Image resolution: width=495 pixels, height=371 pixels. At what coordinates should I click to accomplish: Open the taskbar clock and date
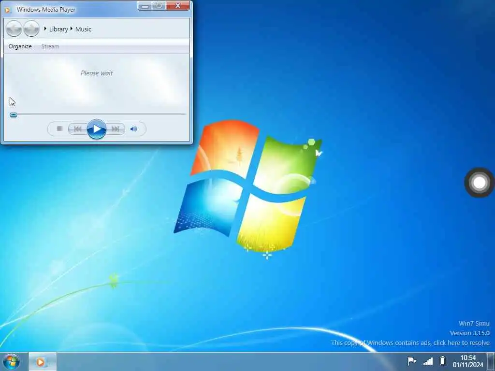pos(468,361)
